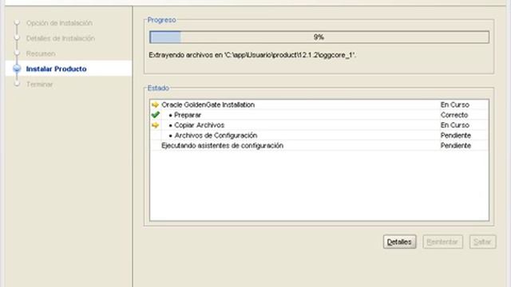Click the Pendiente status of Archivos de Configuración
The width and height of the screenshot is (511, 287).
click(x=456, y=136)
